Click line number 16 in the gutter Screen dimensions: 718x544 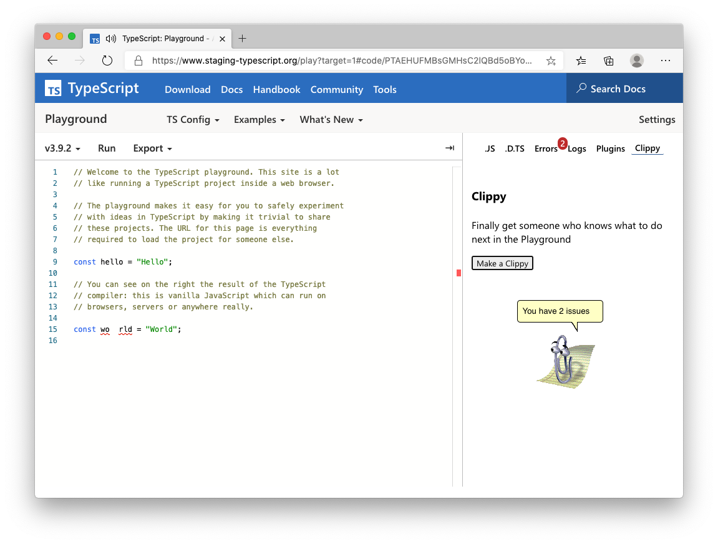point(52,340)
